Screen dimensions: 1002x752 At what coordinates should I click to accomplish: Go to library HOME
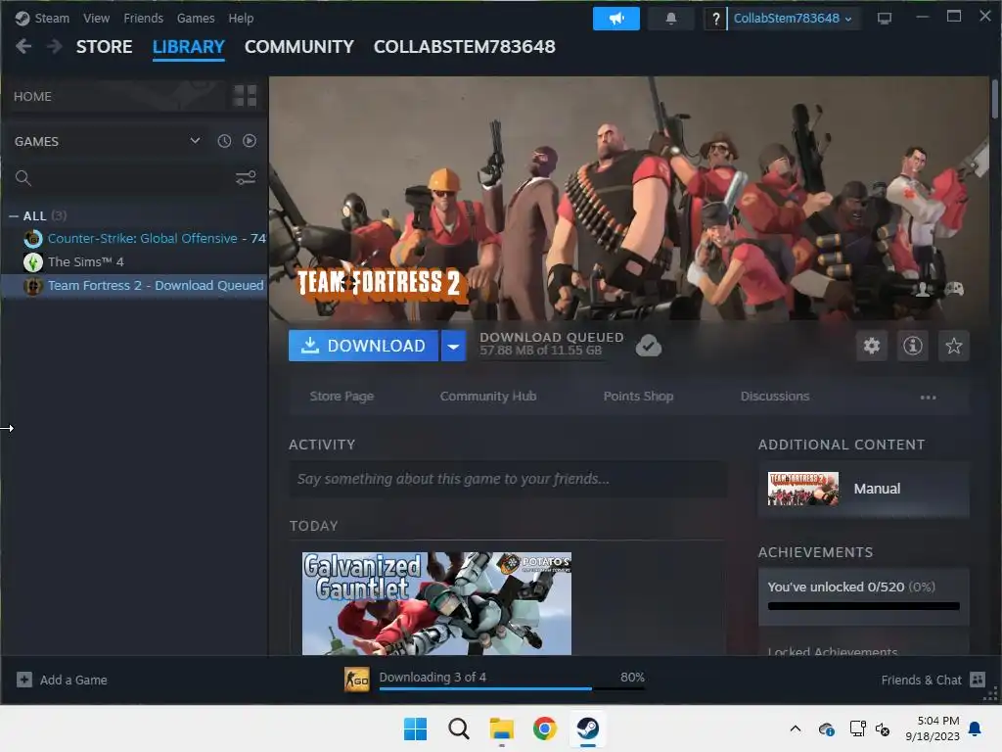click(32, 97)
